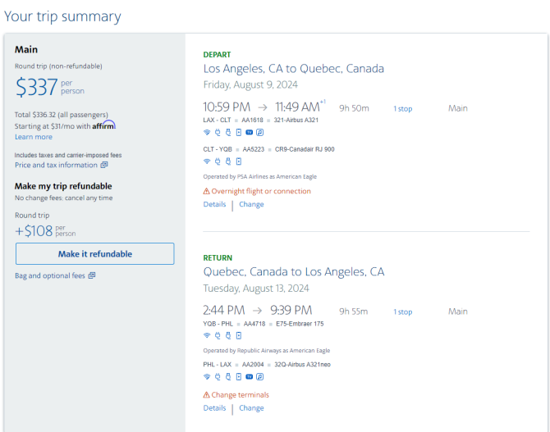
Task: Open Affirm Learn more link
Action: (34, 137)
